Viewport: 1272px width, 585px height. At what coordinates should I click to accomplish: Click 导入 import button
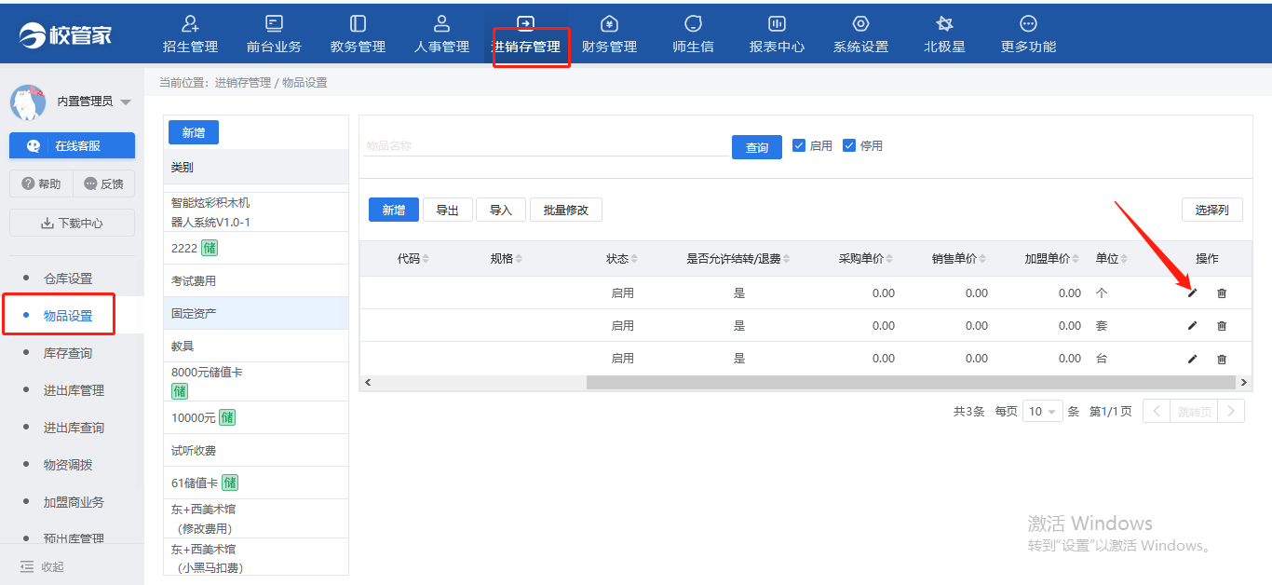pyautogui.click(x=501, y=210)
